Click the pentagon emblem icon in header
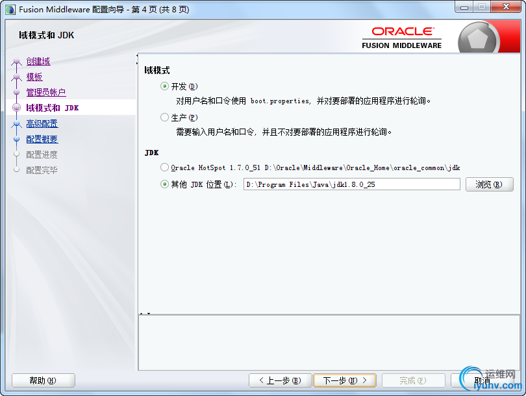 [477, 39]
